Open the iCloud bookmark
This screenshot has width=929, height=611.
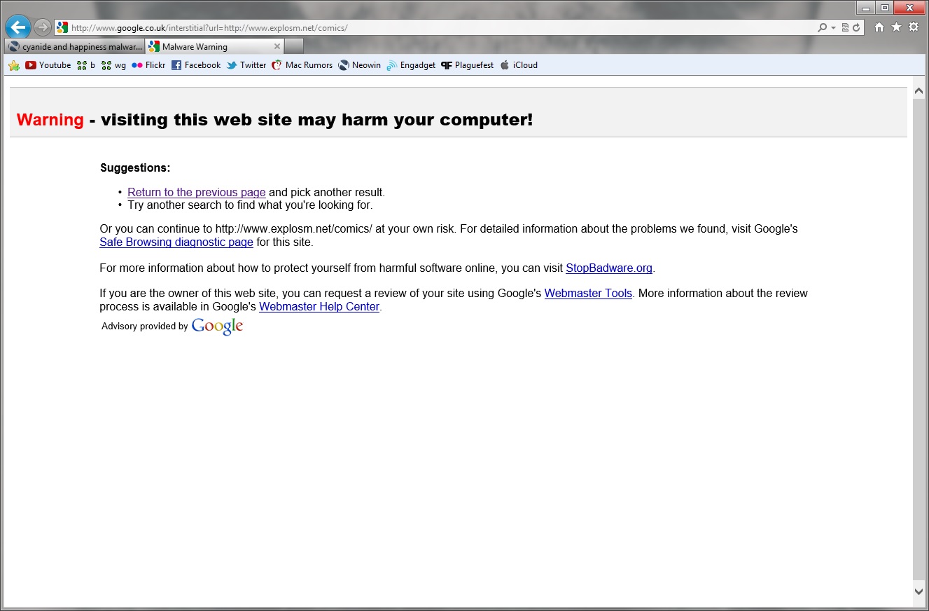[519, 65]
